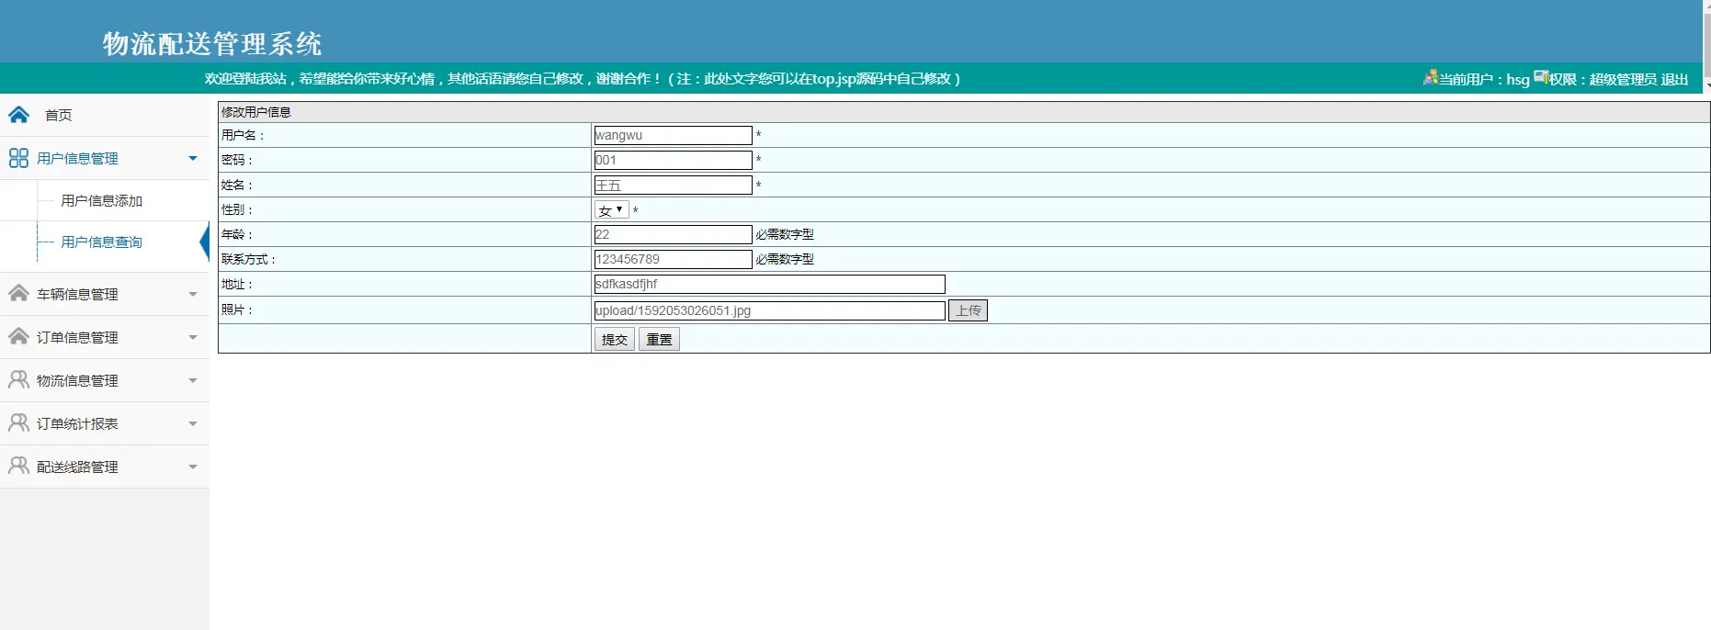The image size is (1711, 630).
Task: Click the grid icon next to 用户信息管理
Action: click(18, 158)
